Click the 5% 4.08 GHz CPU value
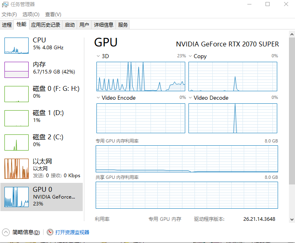Screen dimensions: 295x243 (x=48, y=48)
